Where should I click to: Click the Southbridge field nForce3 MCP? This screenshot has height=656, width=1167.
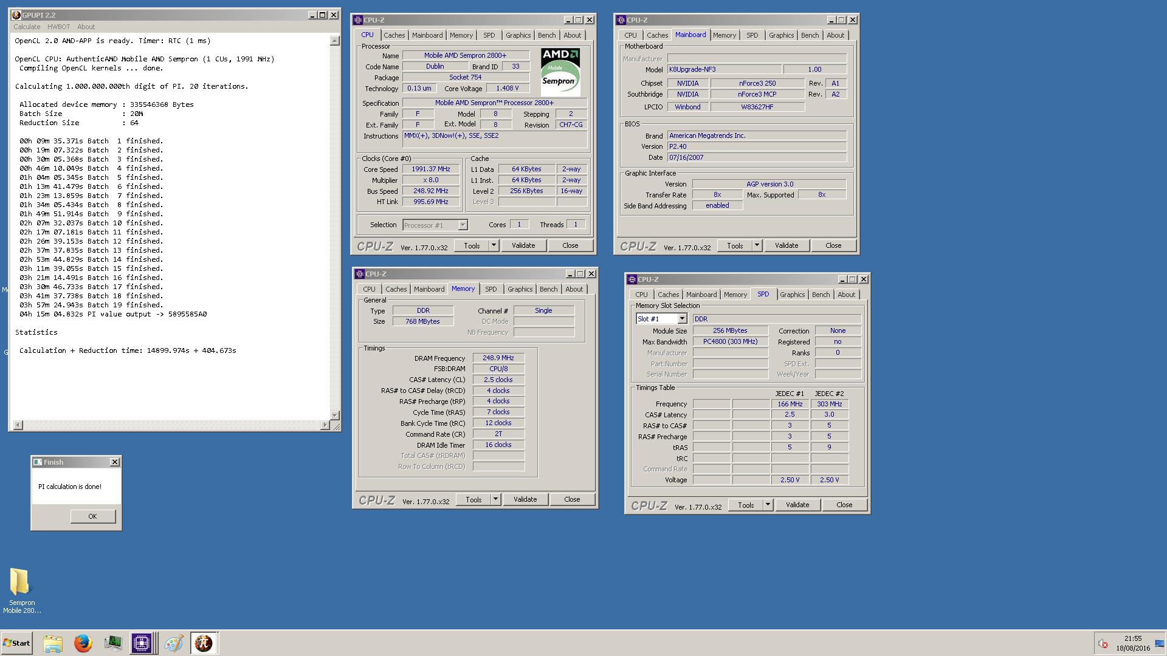(x=757, y=94)
